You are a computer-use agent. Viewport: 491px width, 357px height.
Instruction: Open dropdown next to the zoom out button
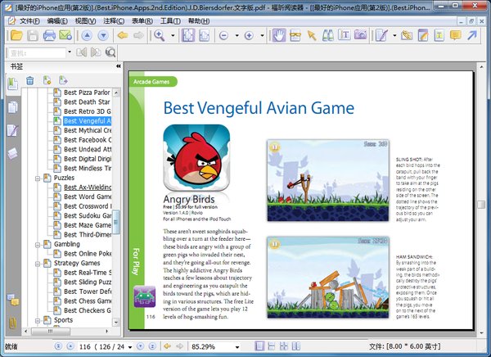point(236,35)
